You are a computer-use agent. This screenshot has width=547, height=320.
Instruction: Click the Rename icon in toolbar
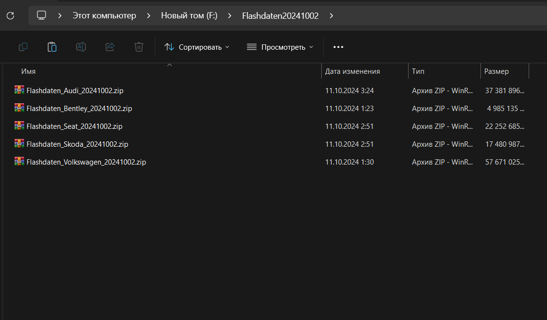coord(81,47)
